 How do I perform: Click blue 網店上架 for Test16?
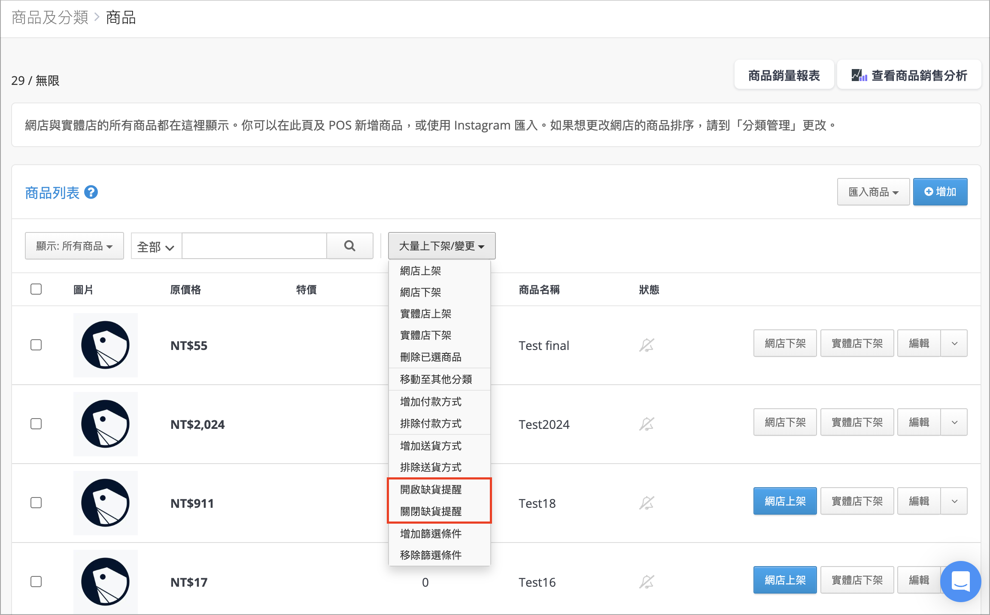pyautogui.click(x=785, y=580)
